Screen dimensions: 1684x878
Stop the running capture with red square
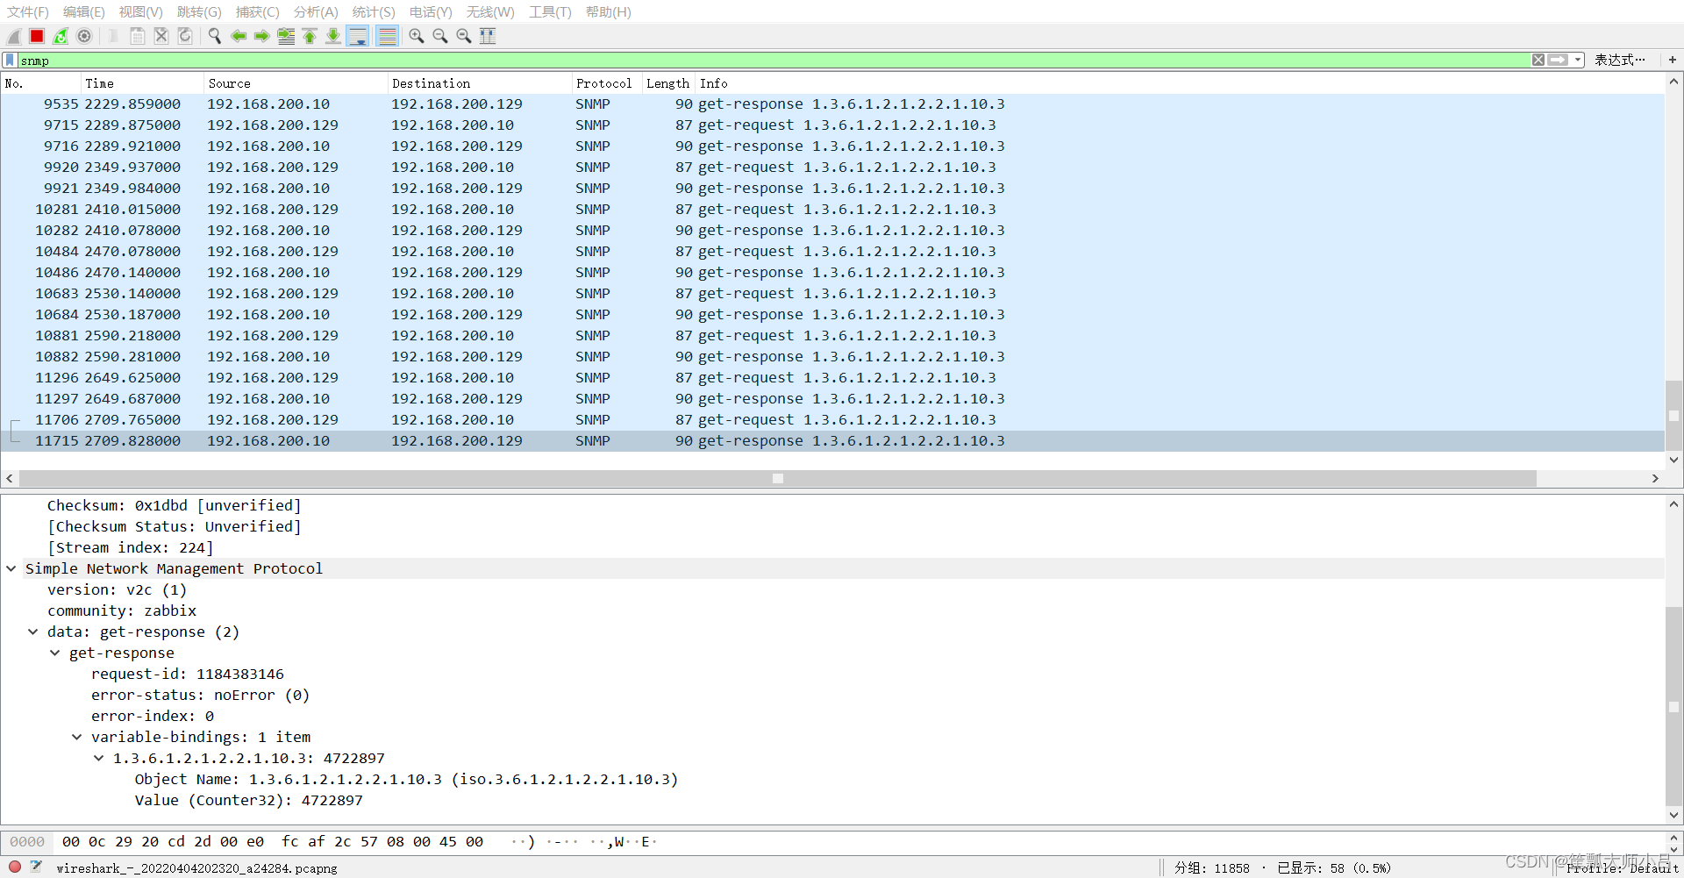(37, 36)
